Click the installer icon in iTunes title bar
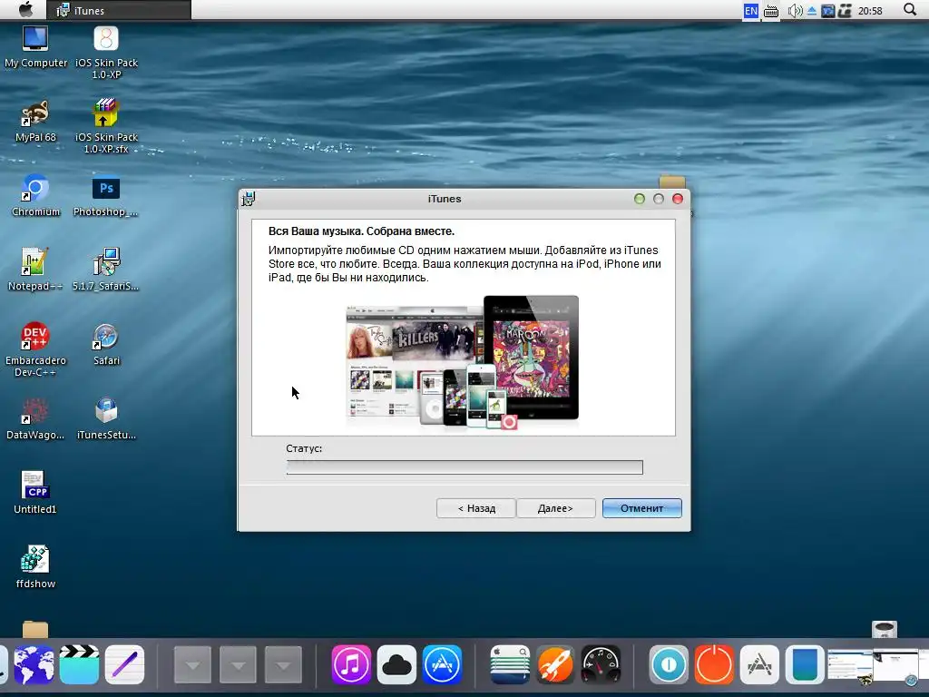Viewport: 929px width, 697px height. click(249, 199)
